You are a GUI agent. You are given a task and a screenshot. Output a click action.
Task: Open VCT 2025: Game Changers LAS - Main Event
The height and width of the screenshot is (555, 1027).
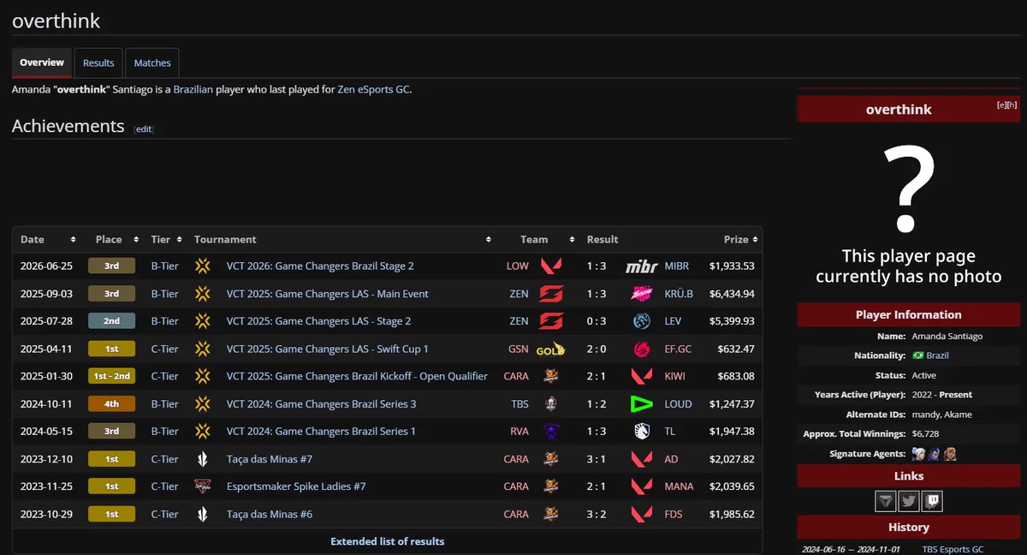[328, 294]
